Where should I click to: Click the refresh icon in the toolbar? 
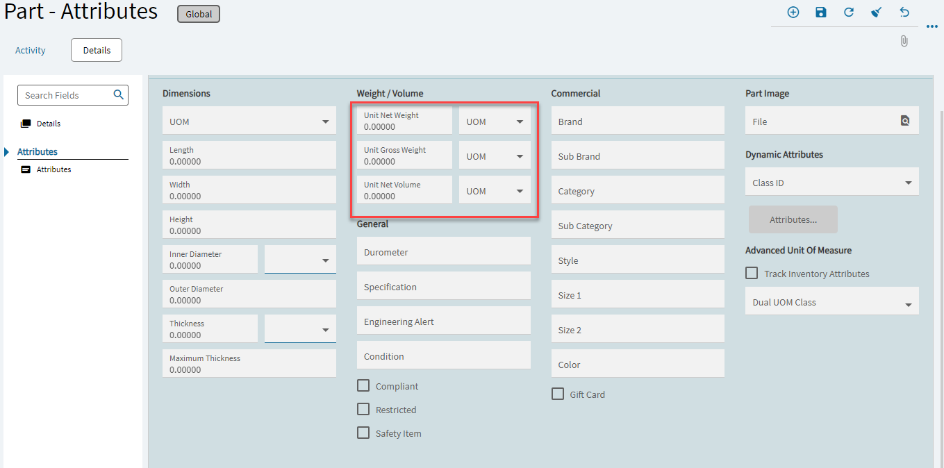[x=849, y=12]
